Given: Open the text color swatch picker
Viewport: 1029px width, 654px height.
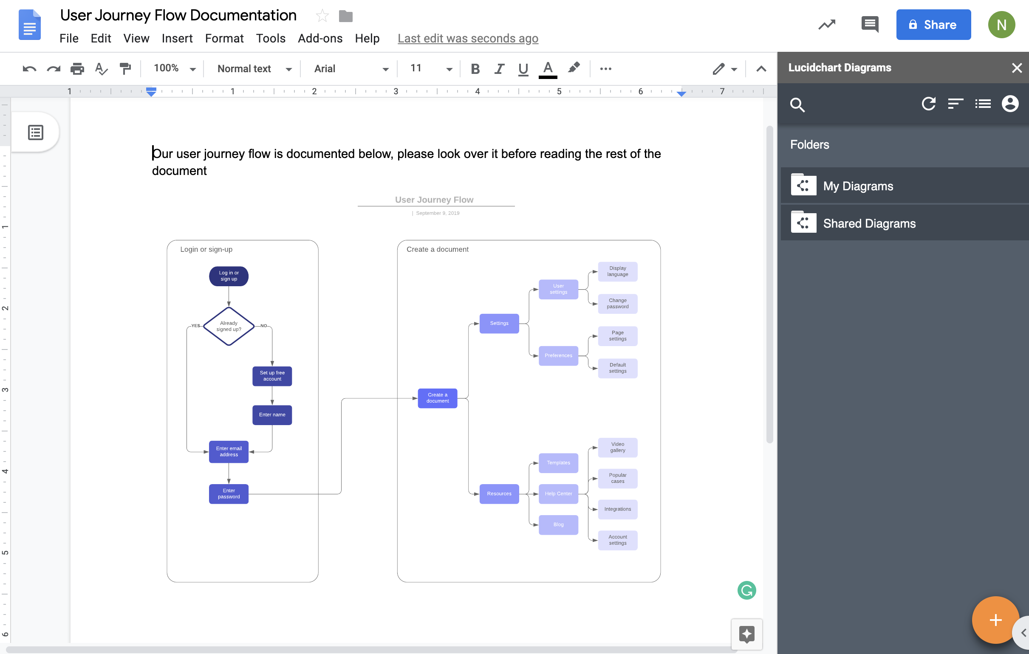Looking at the screenshot, I should coord(548,68).
